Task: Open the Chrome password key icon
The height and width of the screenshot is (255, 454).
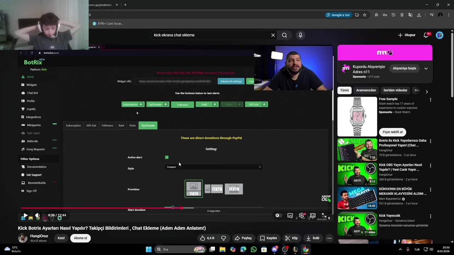Action: point(385,15)
